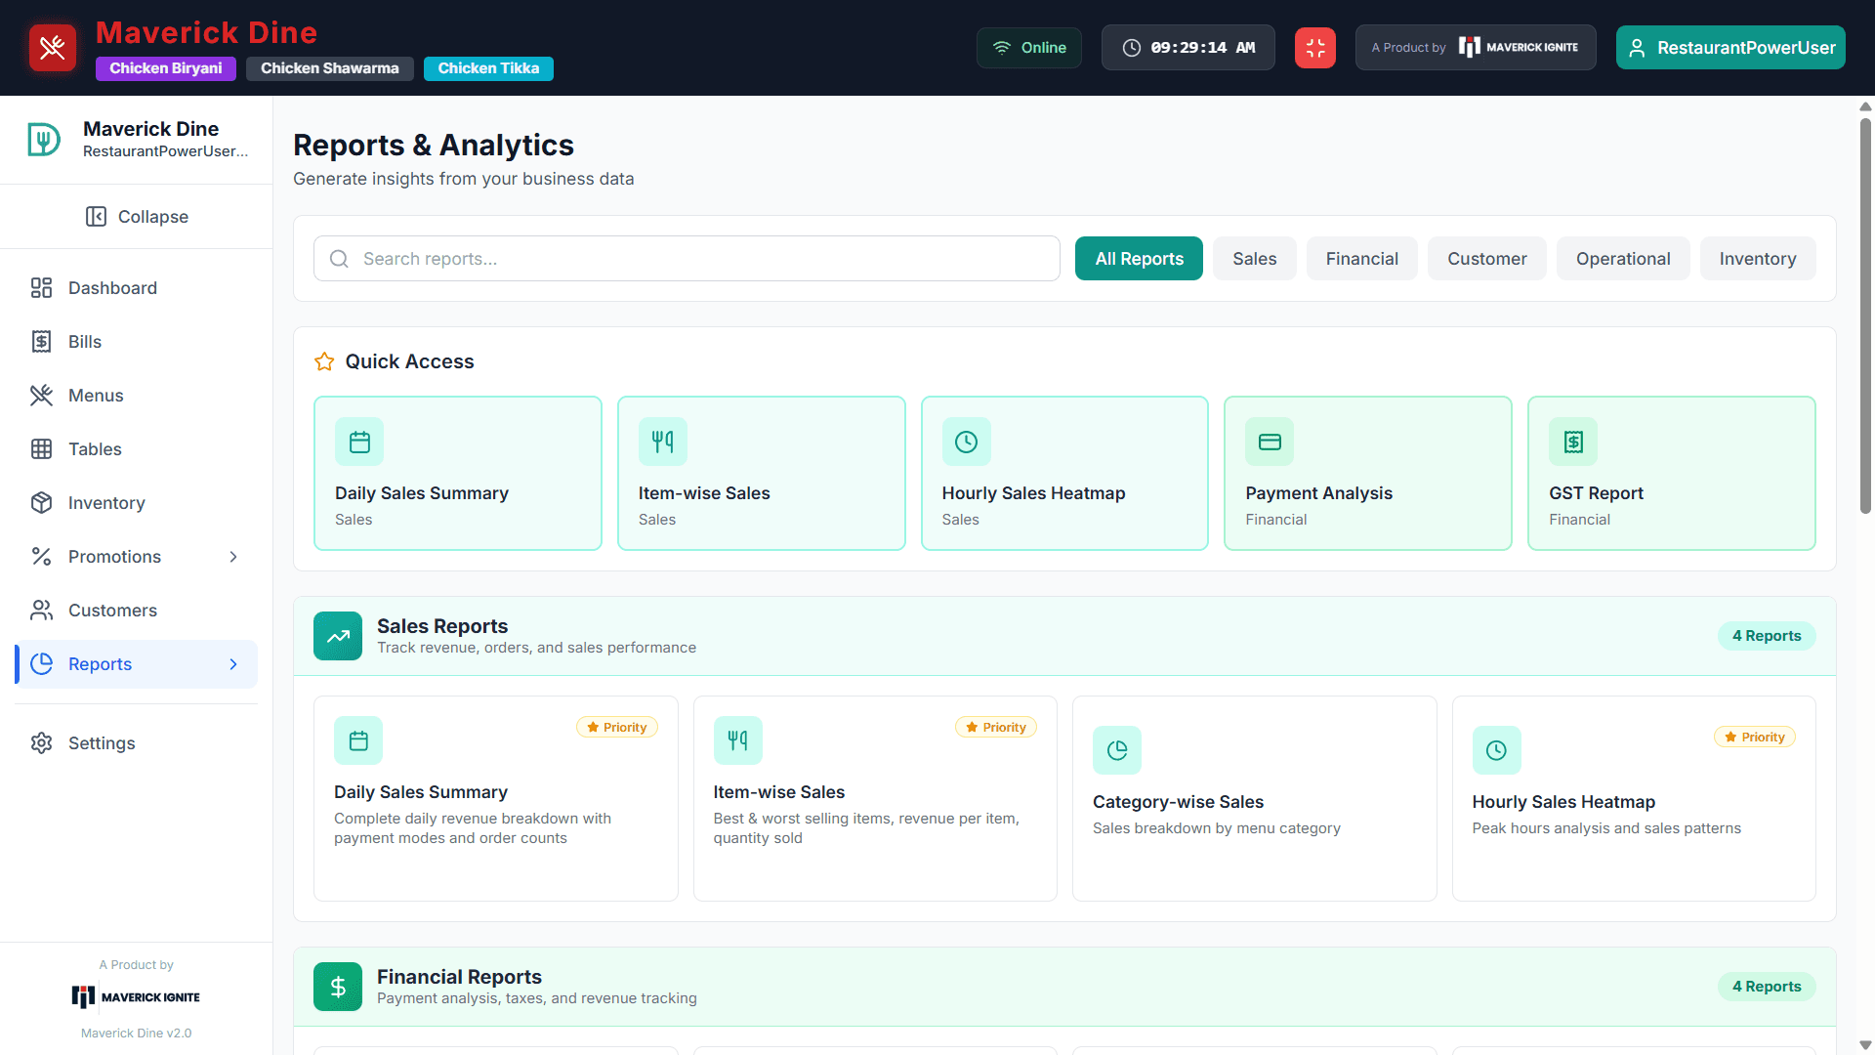Click the calendar icon on Quick Access Daily Sales Summary
Image resolution: width=1875 pixels, height=1055 pixels.
click(359, 442)
